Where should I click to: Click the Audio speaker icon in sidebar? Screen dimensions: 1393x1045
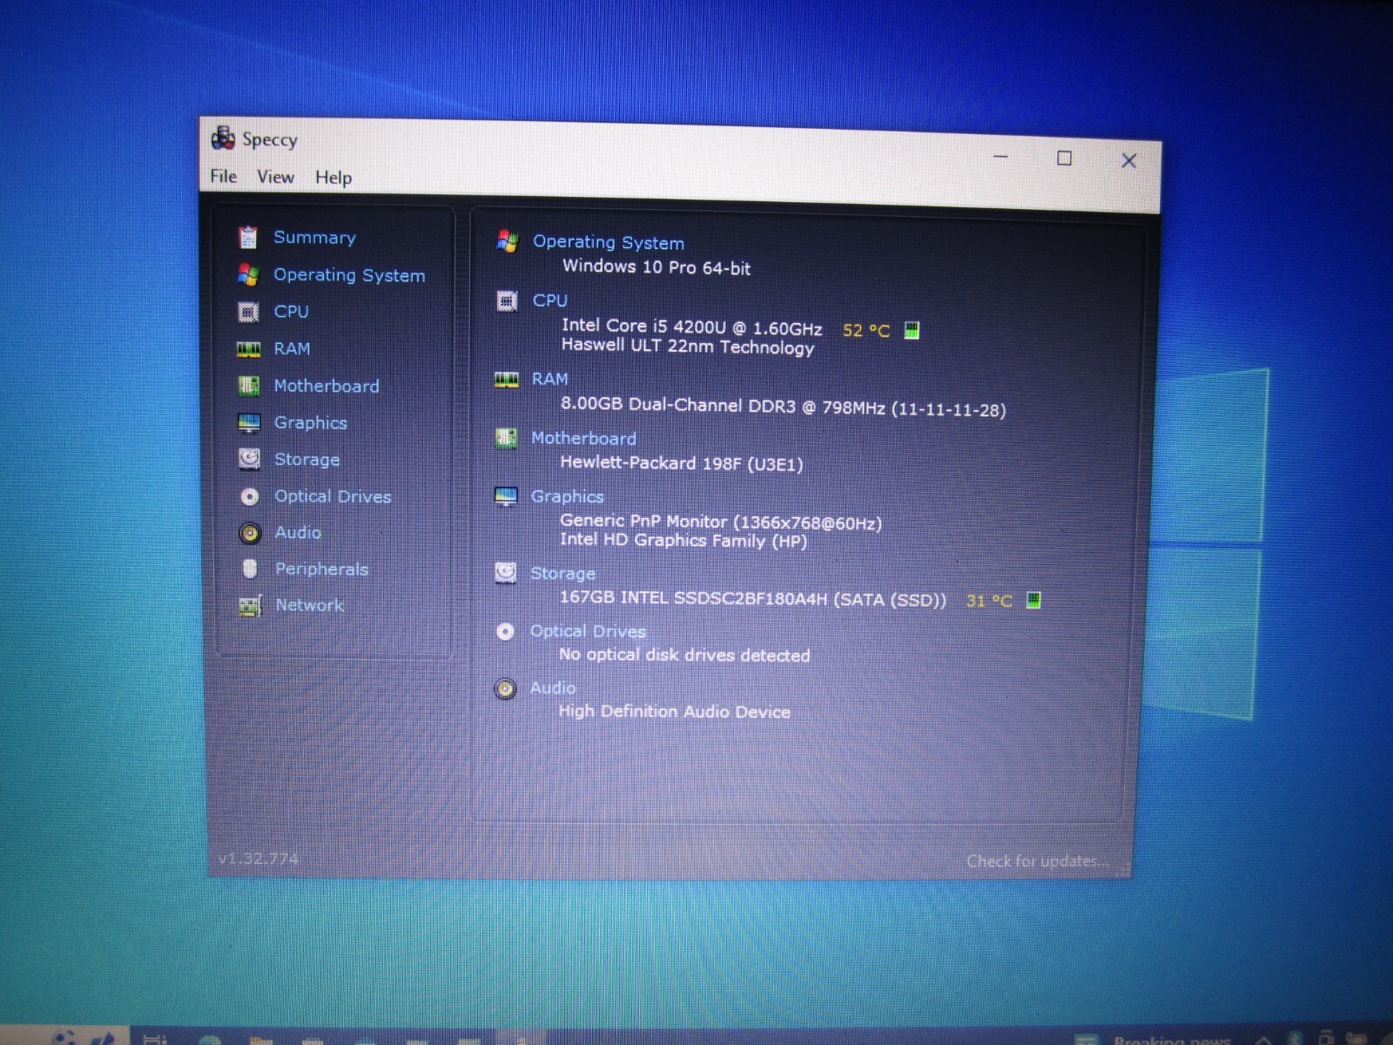pos(250,533)
